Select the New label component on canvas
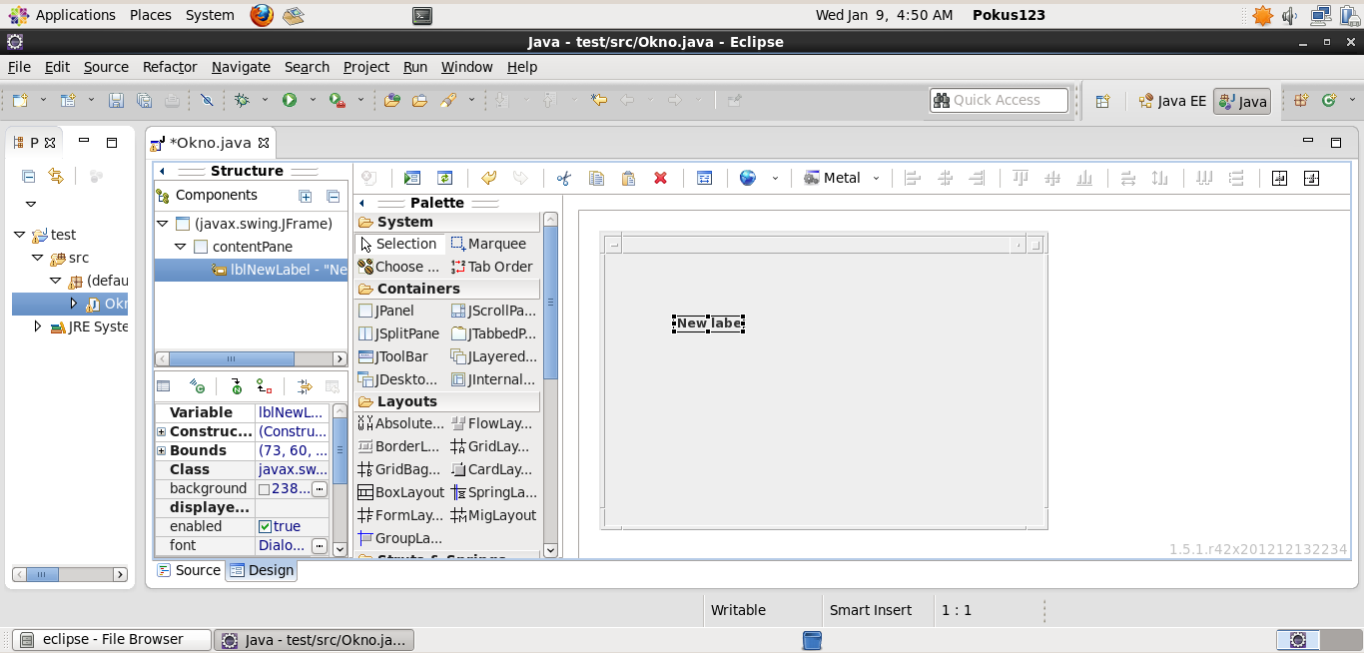This screenshot has width=1364, height=653. coord(709,323)
